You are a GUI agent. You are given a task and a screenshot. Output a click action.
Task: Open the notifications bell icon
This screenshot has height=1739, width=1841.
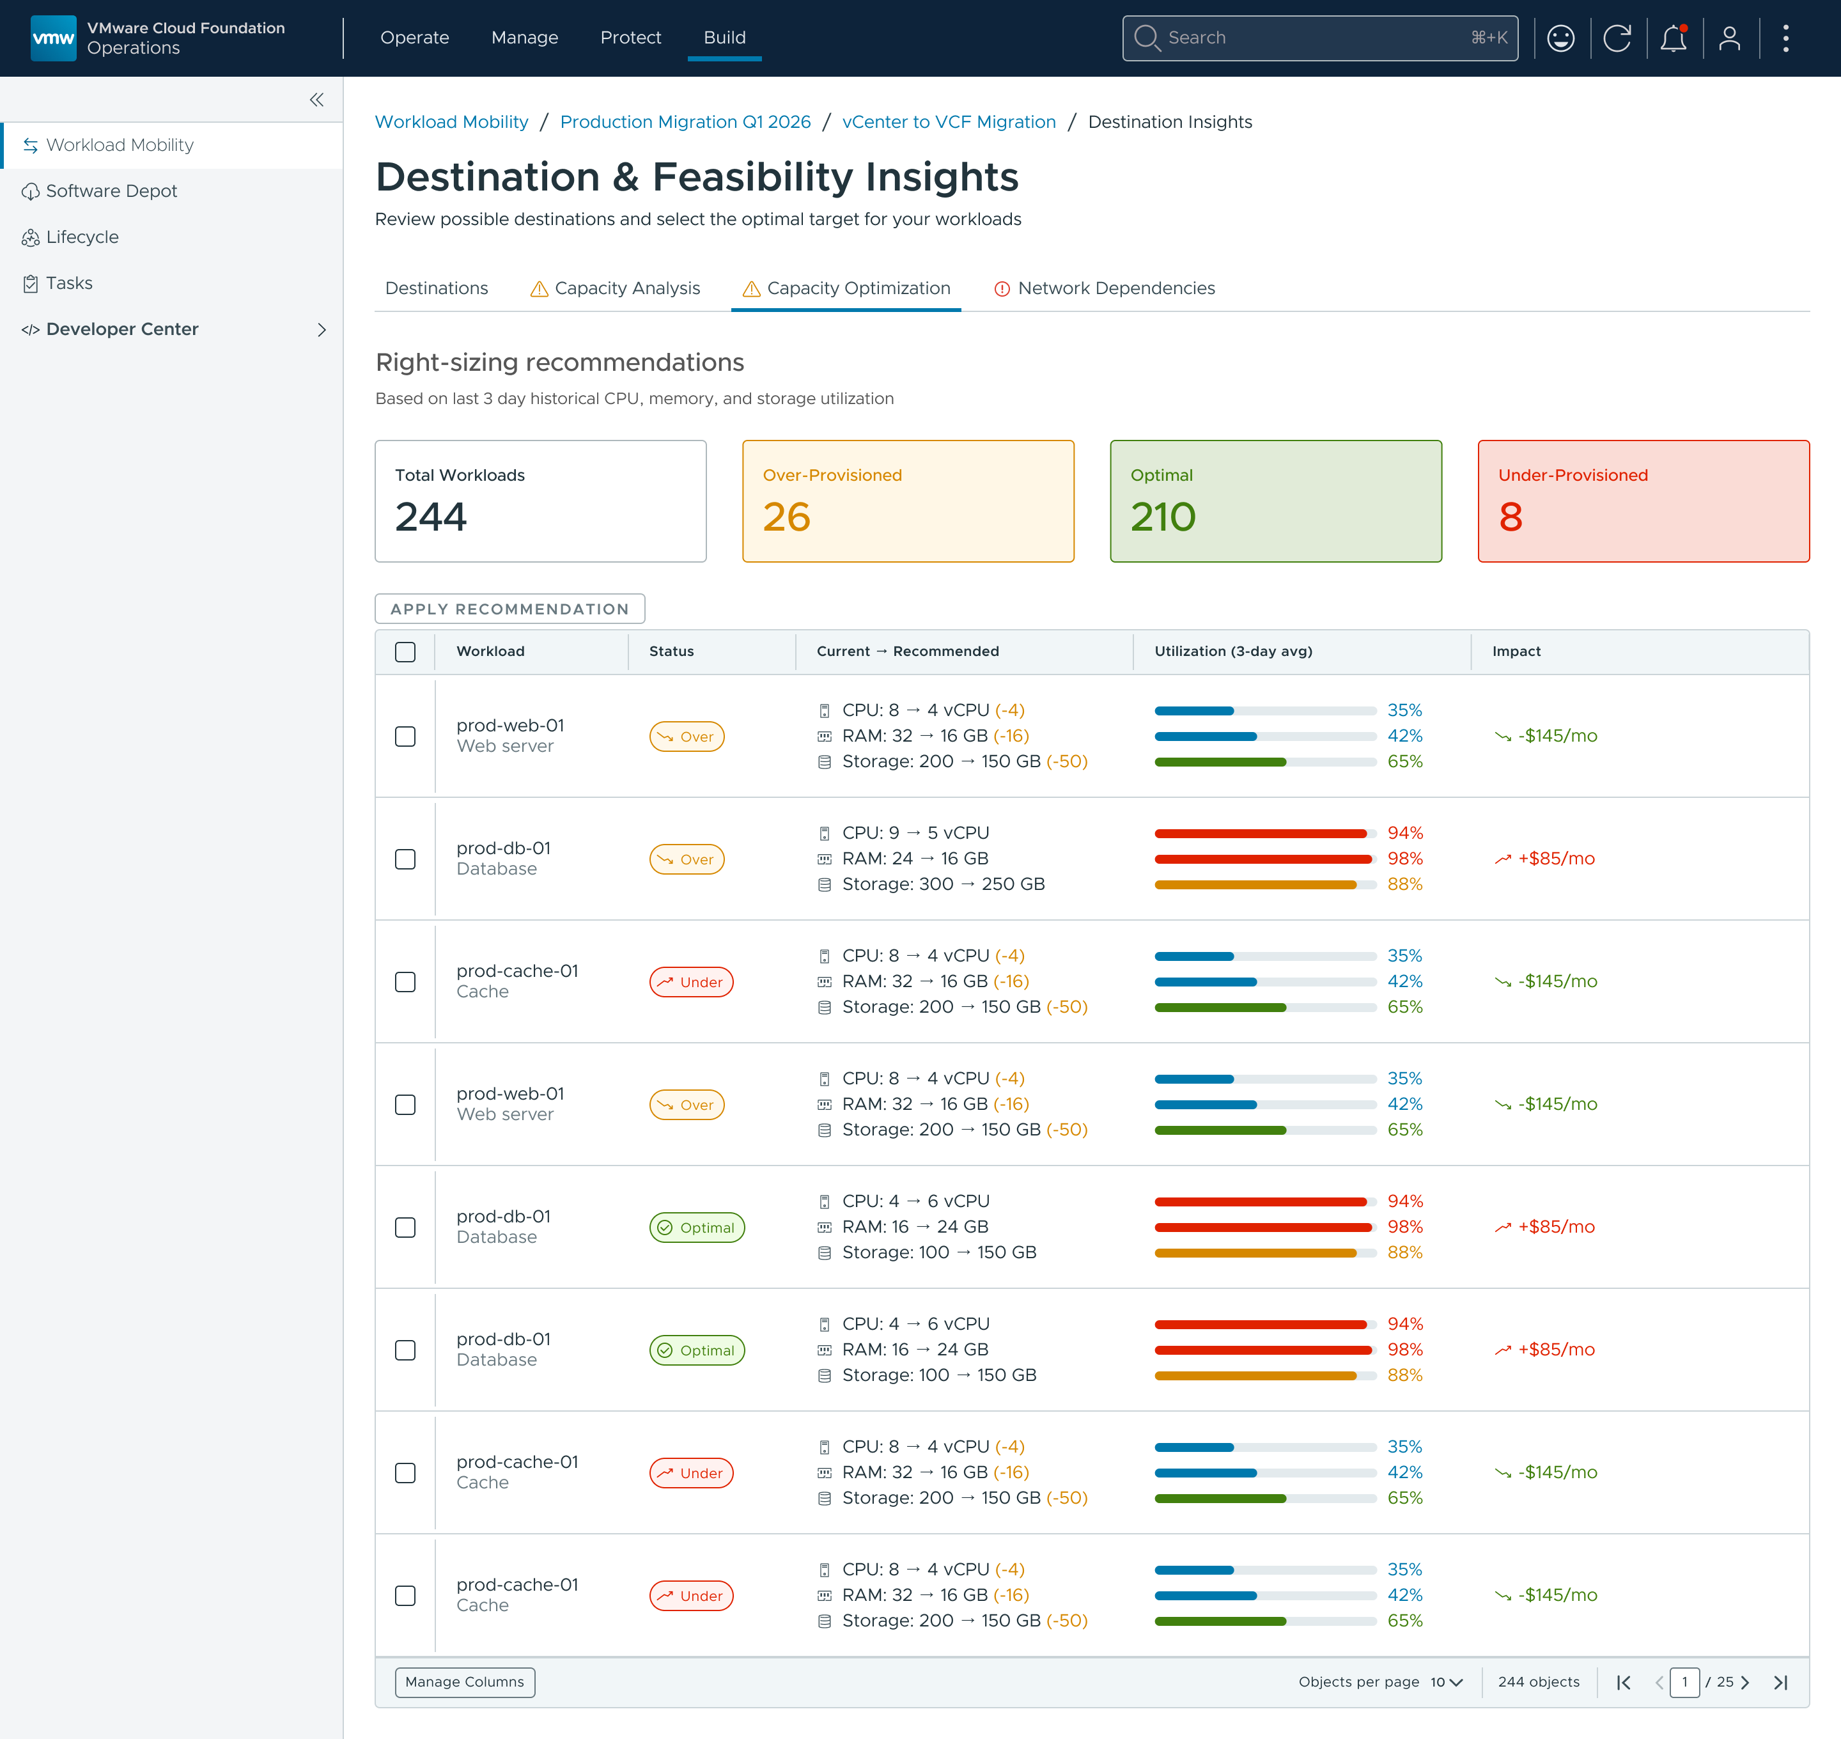[1674, 38]
